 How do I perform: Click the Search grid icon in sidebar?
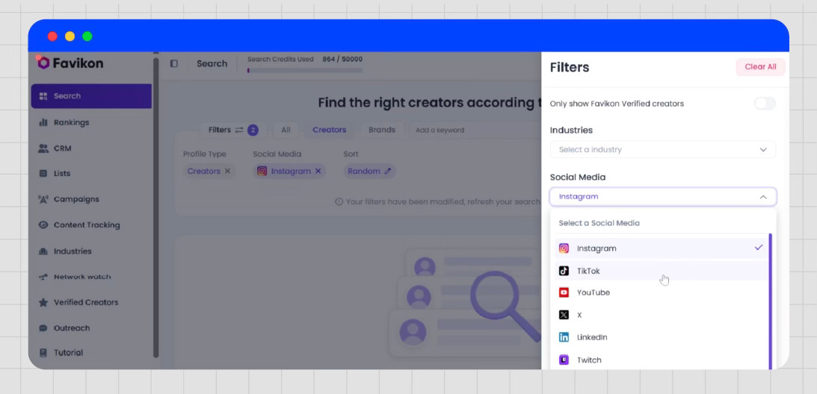pos(43,96)
